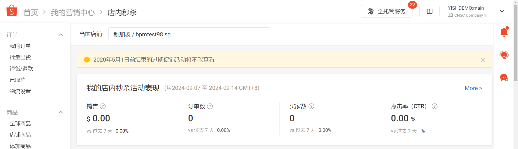Image resolution: width=518 pixels, height=149 pixels.
Task: Dismiss the yellow expired promotions notice
Action: pos(483,60)
